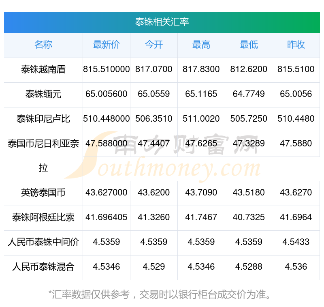Click the previous close 65.0056
Viewport: 324px width, 307px height.
pos(296,94)
